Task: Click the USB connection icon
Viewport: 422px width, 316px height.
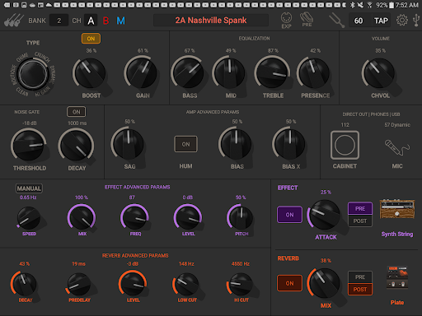Action: (x=416, y=21)
